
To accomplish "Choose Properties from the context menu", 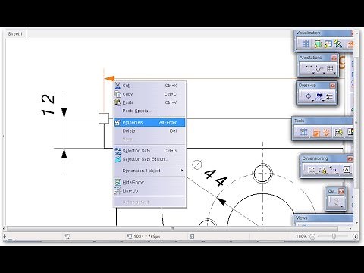I will coord(149,123).
